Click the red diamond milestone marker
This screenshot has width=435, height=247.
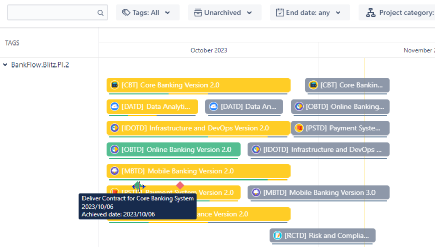click(x=180, y=185)
